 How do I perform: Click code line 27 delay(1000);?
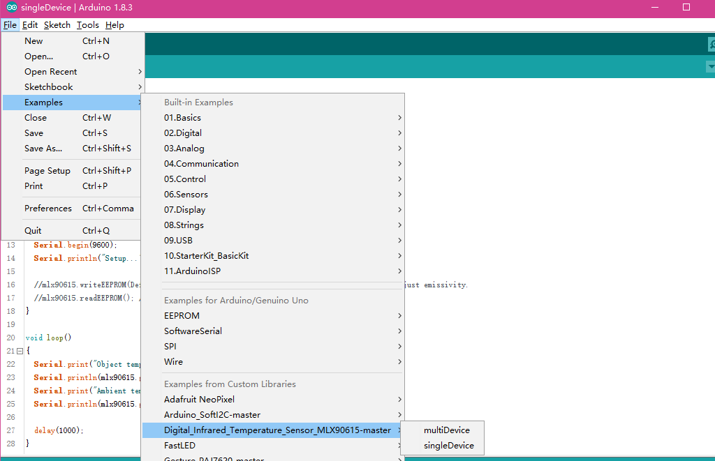[59, 430]
